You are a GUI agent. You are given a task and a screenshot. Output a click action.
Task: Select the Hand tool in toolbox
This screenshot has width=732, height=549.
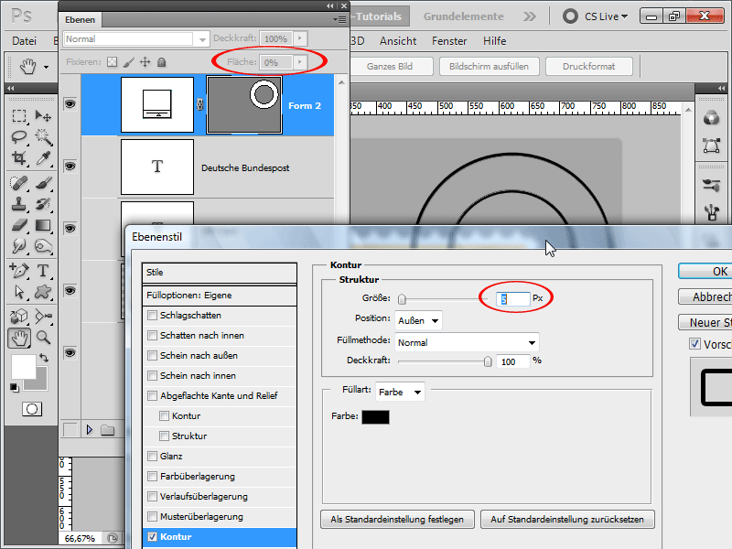coord(19,338)
